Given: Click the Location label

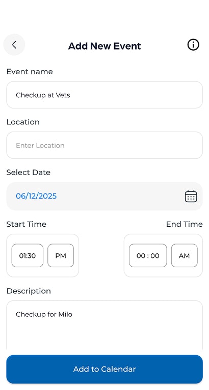Looking at the screenshot, I should 23,122.
